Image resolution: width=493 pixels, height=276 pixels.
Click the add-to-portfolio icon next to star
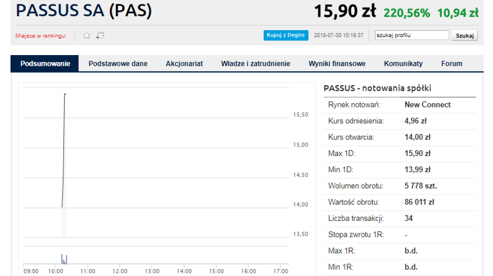point(100,36)
